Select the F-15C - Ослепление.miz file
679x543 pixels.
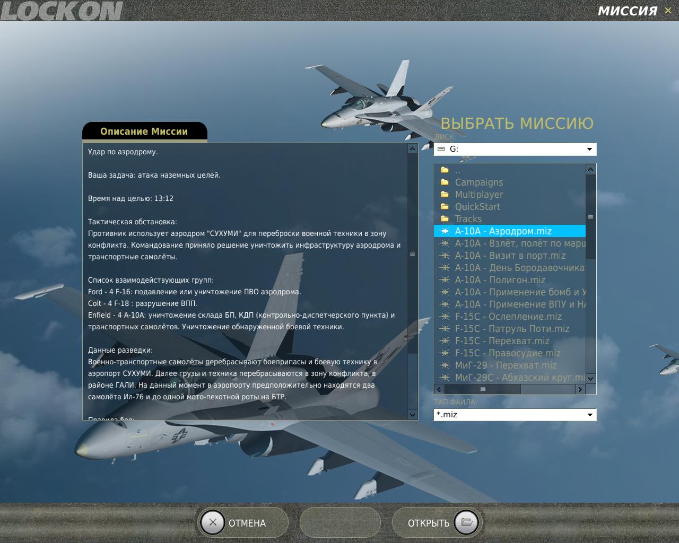pos(508,317)
